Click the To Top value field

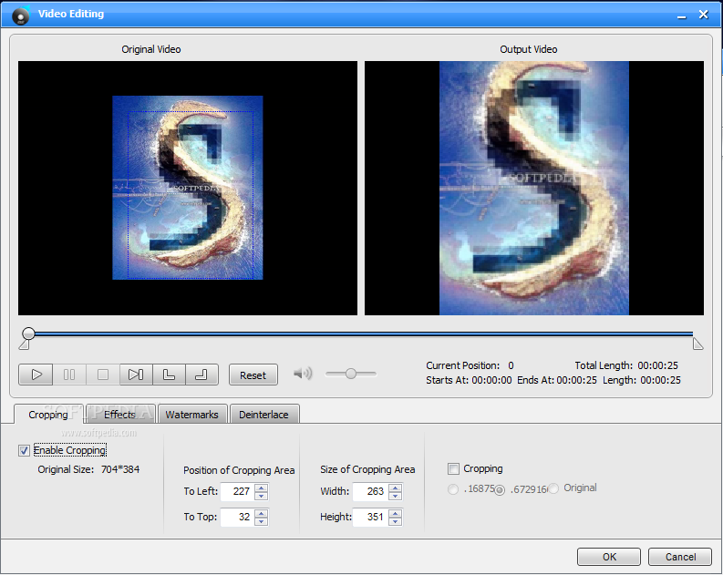click(237, 517)
